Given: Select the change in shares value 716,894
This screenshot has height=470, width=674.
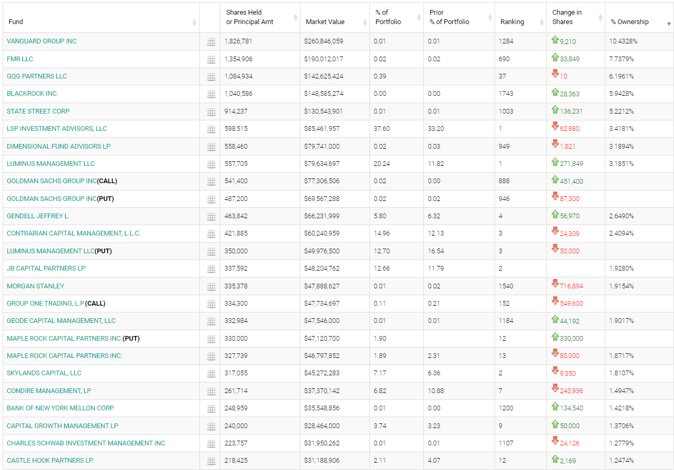Looking at the screenshot, I should [x=571, y=286].
